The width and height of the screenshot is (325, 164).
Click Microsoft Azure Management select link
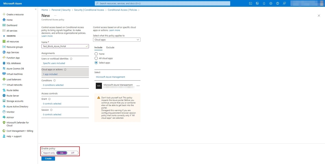110,77
